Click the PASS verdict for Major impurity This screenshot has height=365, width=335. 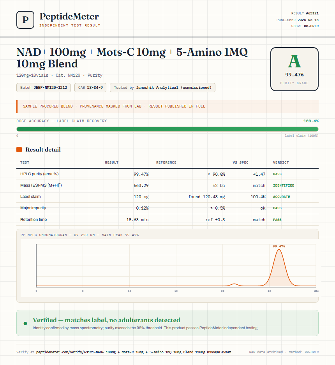[x=277, y=208]
